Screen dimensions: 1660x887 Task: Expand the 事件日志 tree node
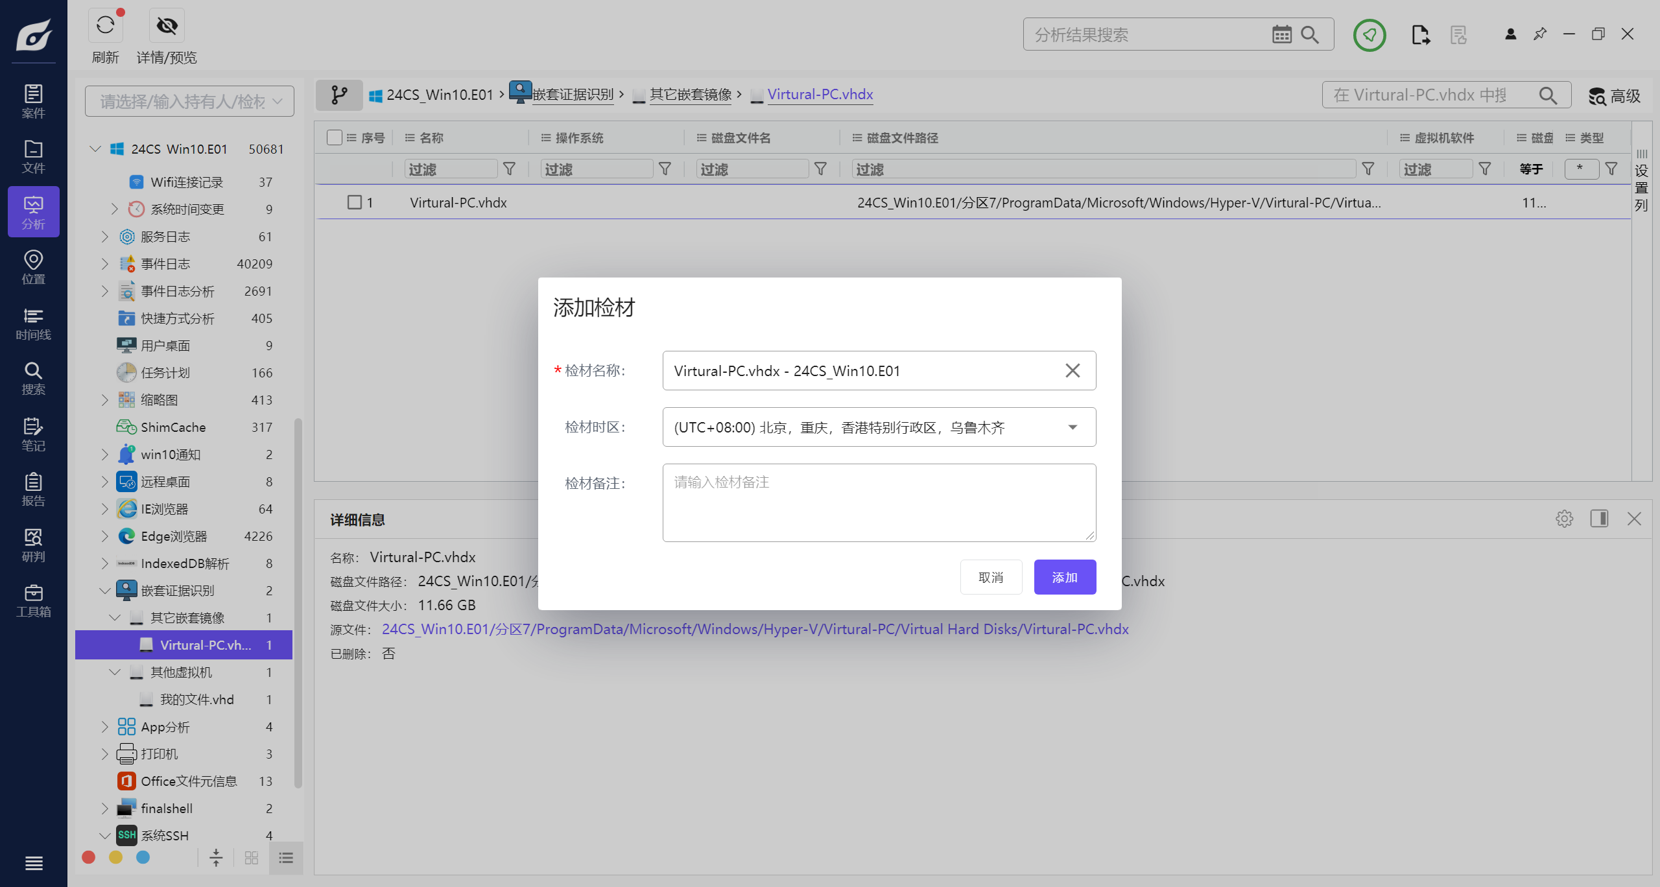click(105, 264)
